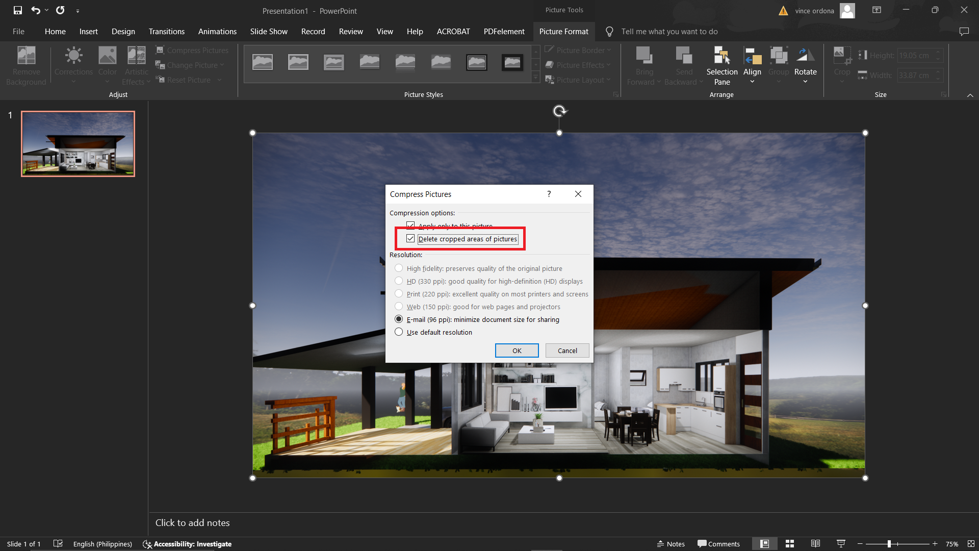Toggle Apply only to this picture checkbox

click(410, 226)
